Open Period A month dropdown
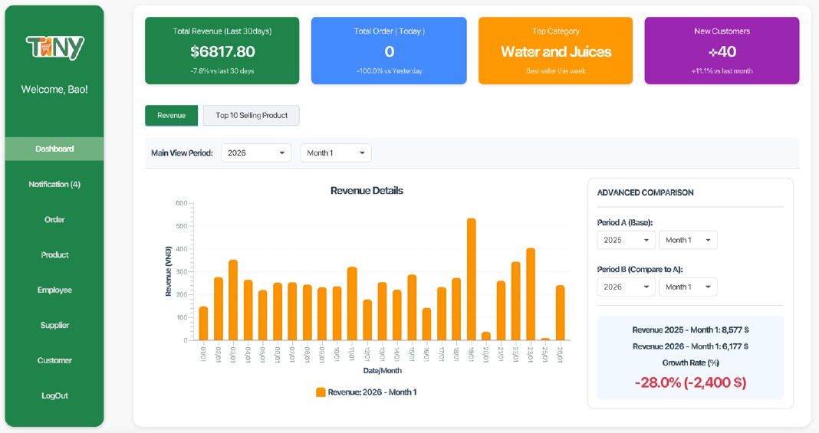 [x=688, y=240]
